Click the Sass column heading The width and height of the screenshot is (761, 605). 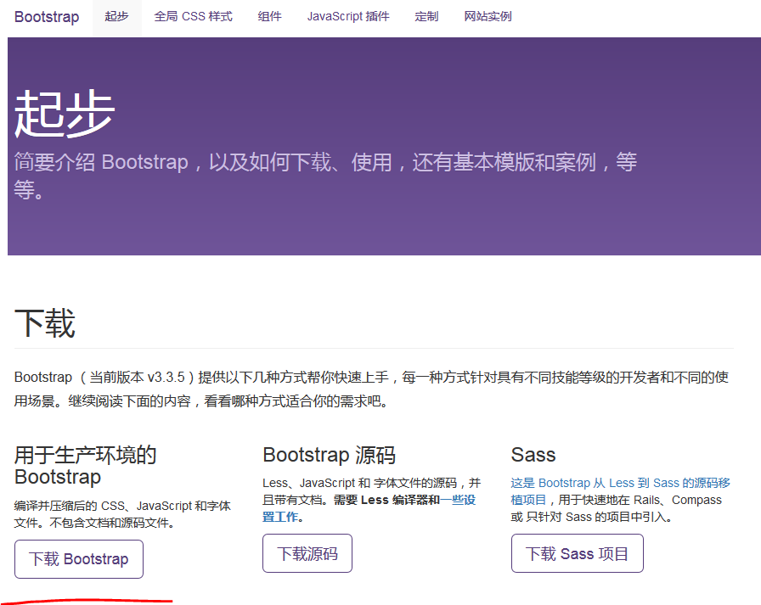pos(533,455)
